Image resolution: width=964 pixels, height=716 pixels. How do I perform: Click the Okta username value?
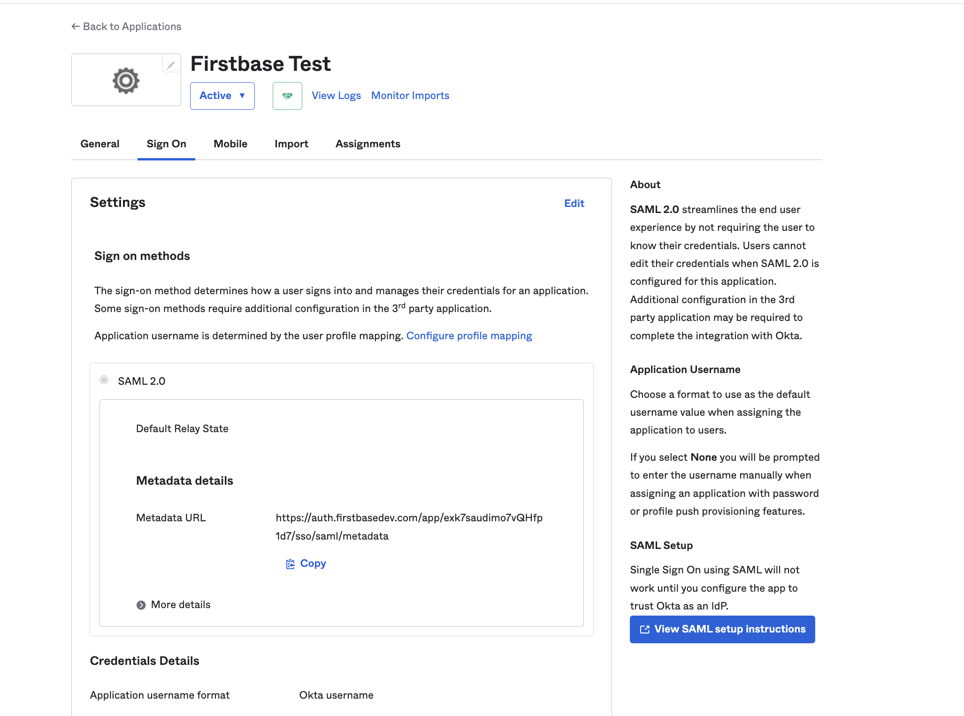click(x=337, y=695)
